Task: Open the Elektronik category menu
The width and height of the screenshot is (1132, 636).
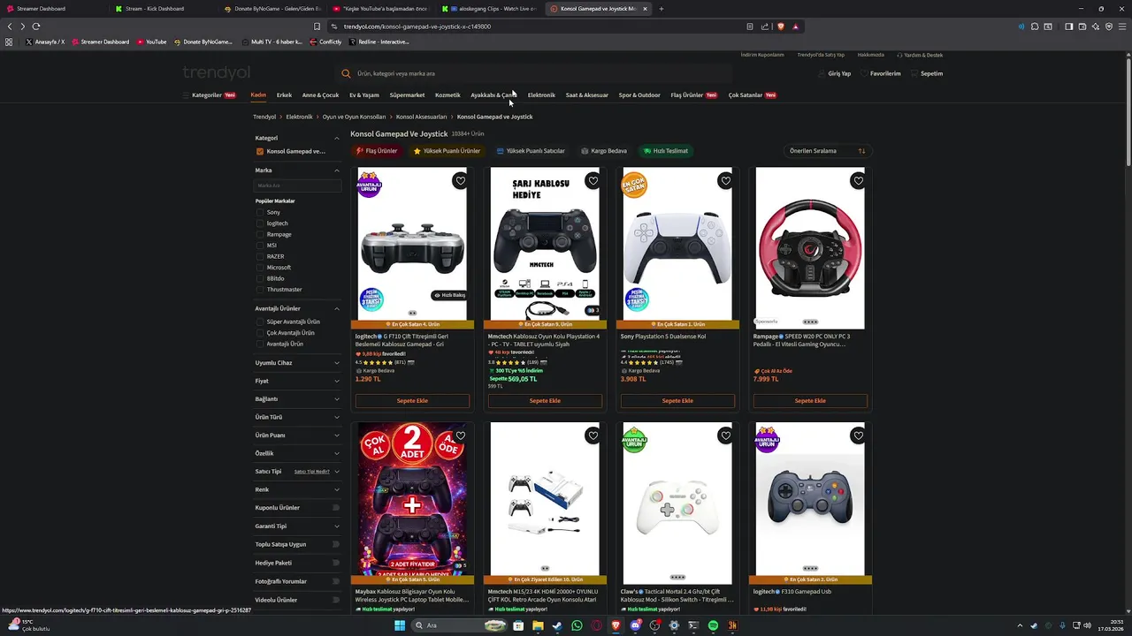Action: 541,95
